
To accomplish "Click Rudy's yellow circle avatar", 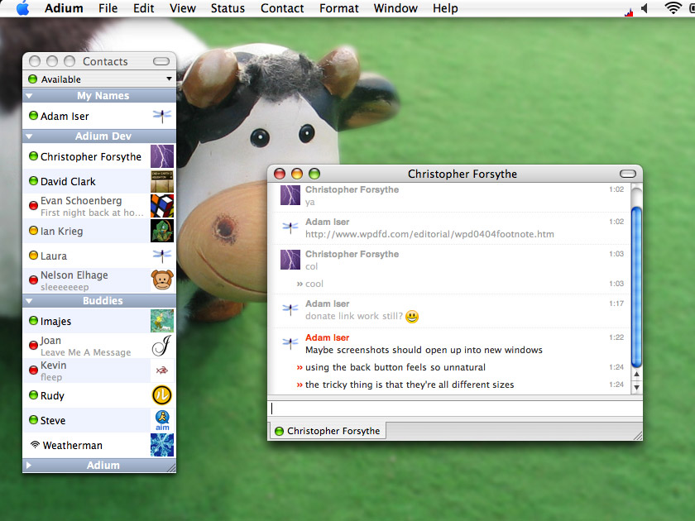I will (x=162, y=395).
